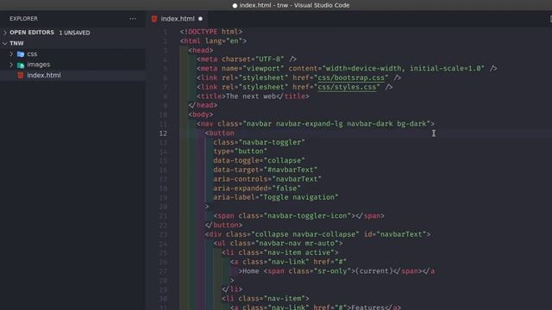
Task: Click the meta name="viewport" line
Action: (x=347, y=68)
